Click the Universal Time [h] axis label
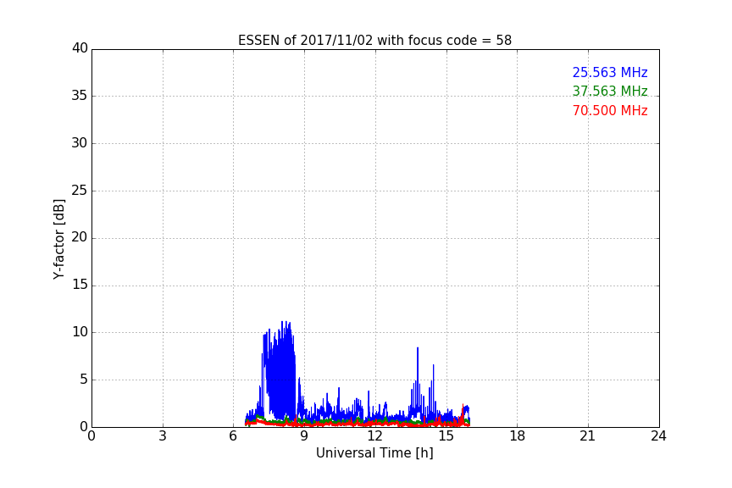Viewport: 732px width, 488px height. tap(374, 453)
